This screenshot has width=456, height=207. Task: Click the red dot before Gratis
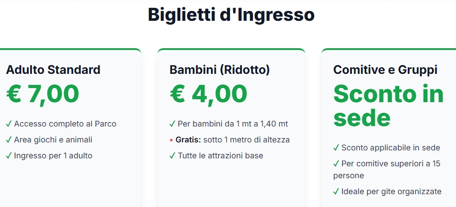171,140
